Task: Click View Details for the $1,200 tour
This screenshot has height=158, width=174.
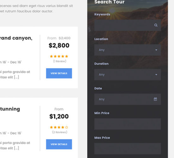Action: (59, 144)
